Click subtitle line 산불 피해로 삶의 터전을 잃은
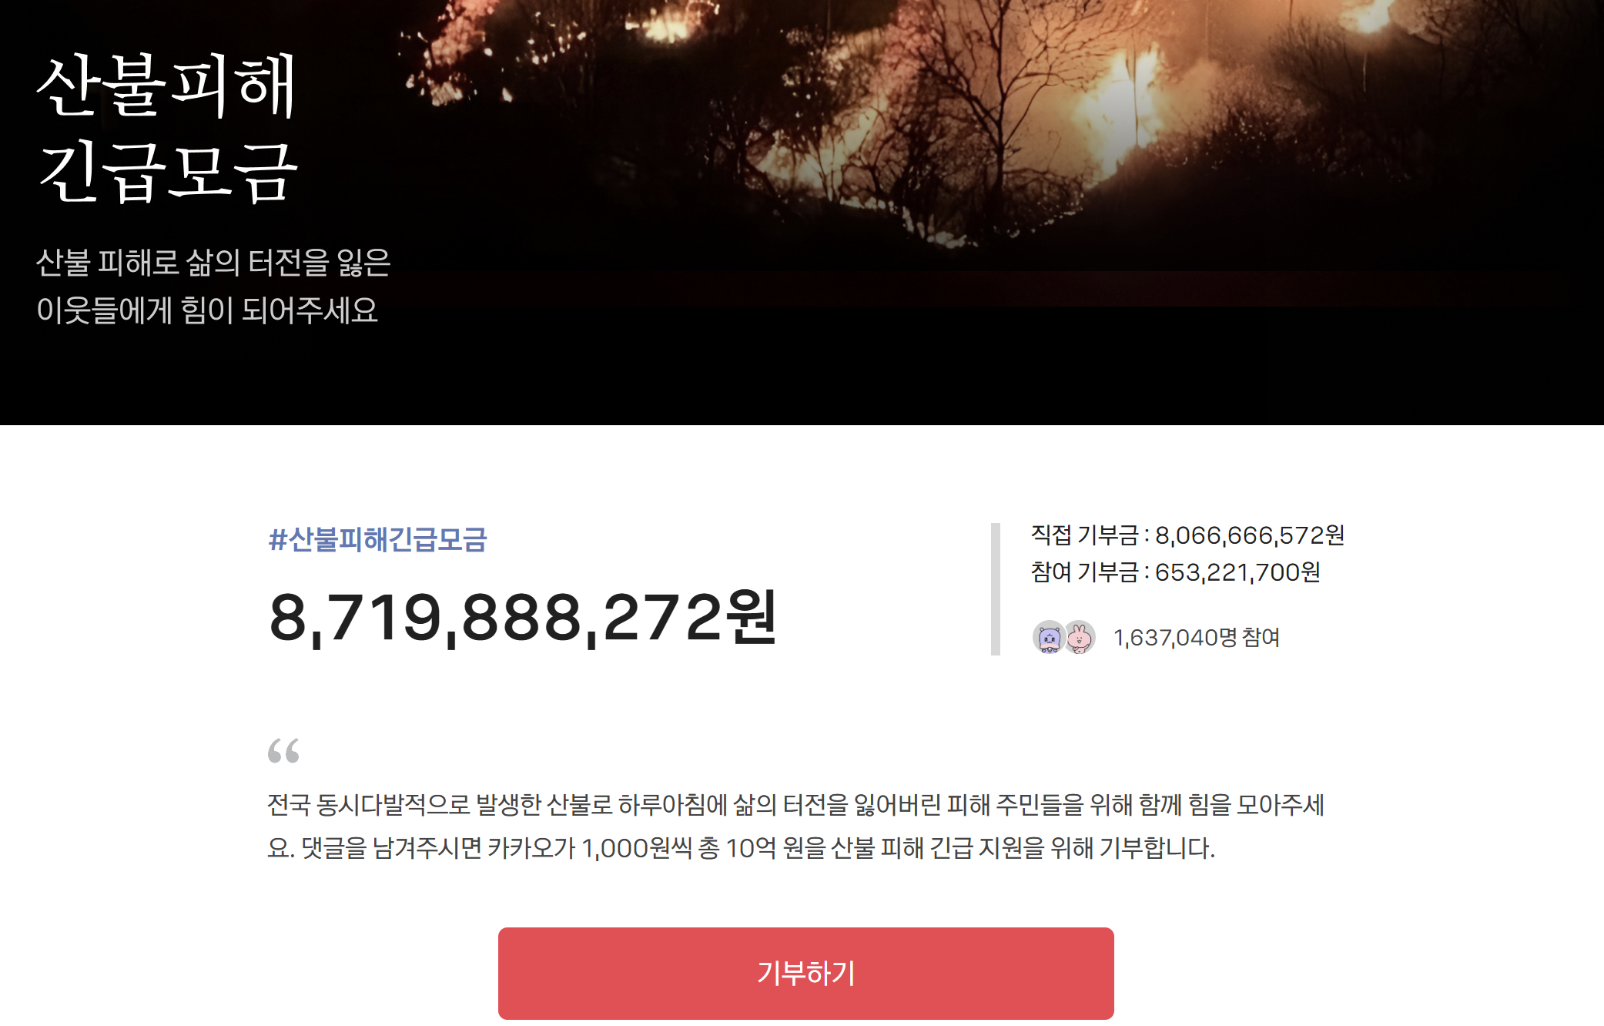1604x1026 pixels. click(213, 263)
